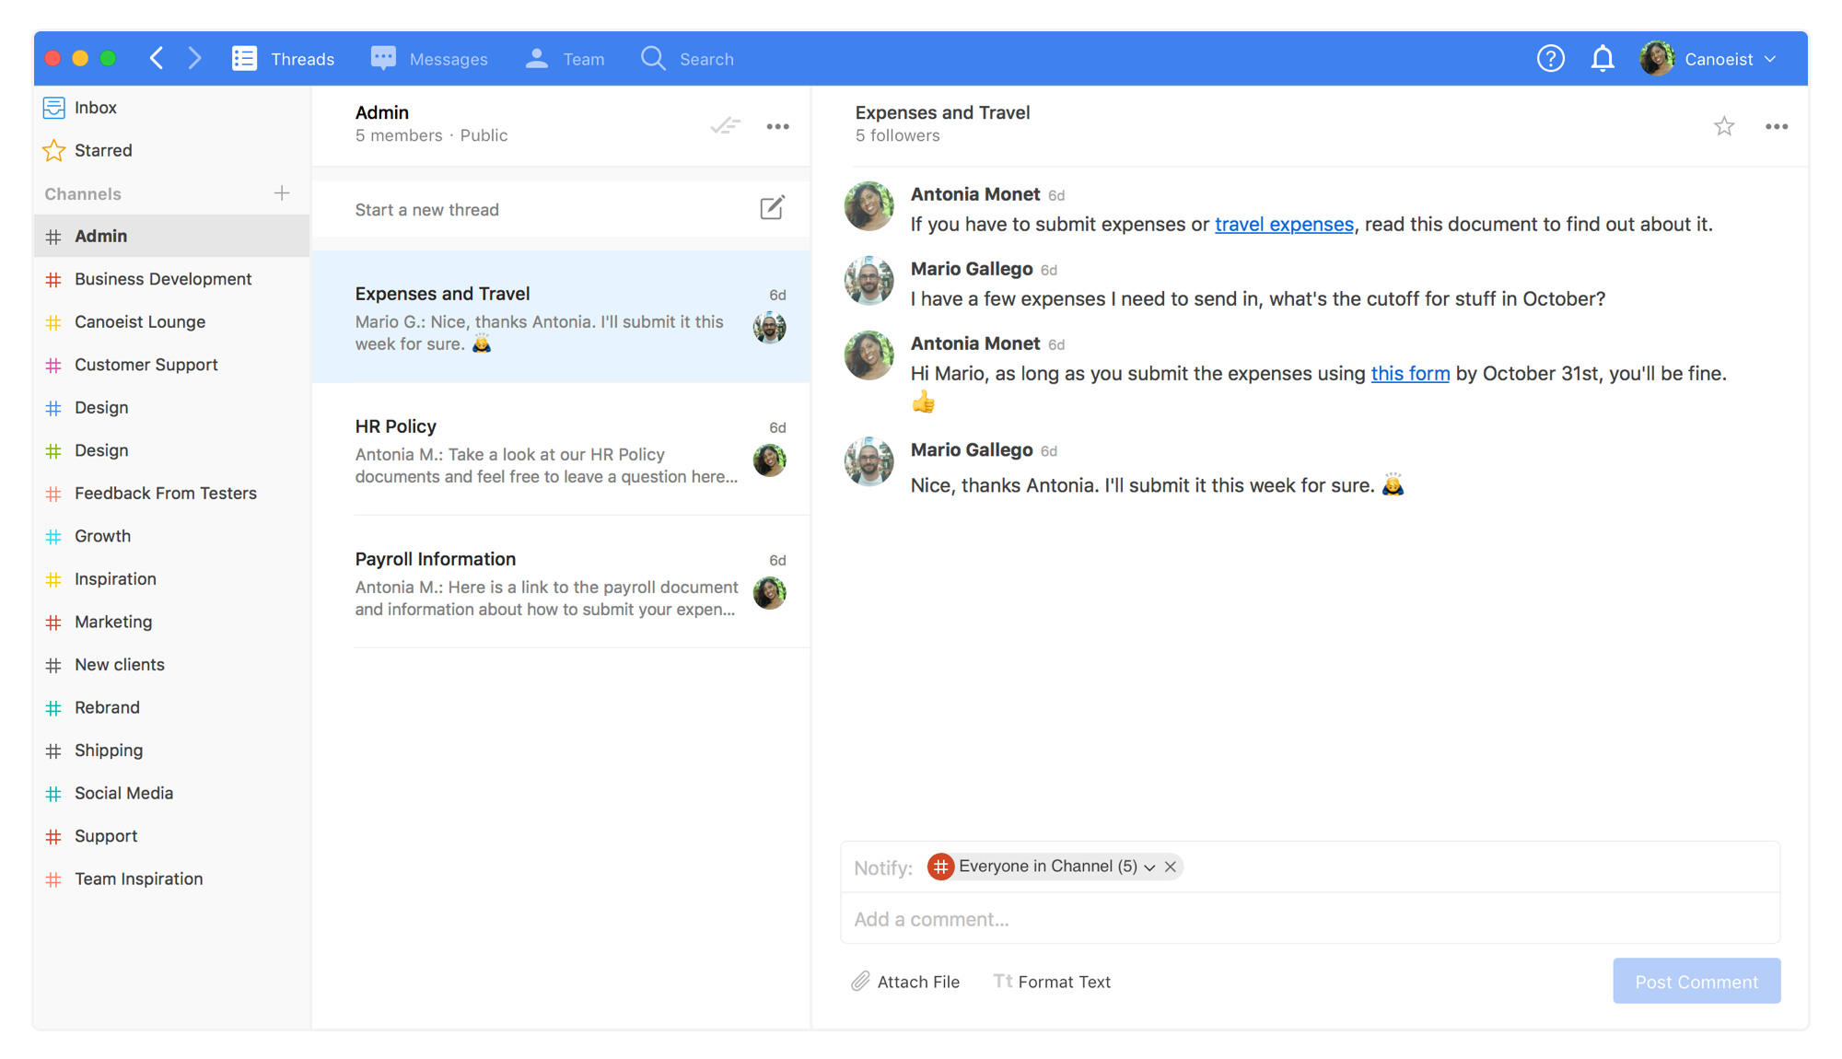Add a new channel with plus icon
This screenshot has width=1842, height=1059.
click(282, 193)
